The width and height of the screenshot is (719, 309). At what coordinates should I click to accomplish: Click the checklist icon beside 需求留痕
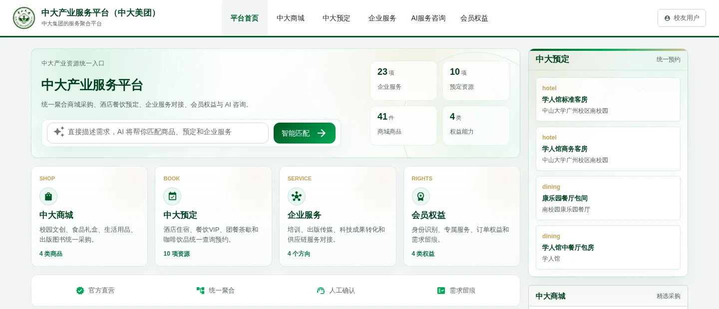tap(441, 291)
